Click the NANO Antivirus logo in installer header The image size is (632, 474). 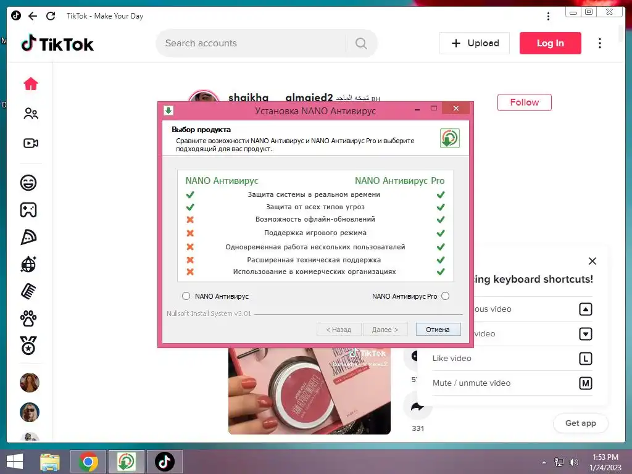click(x=449, y=138)
